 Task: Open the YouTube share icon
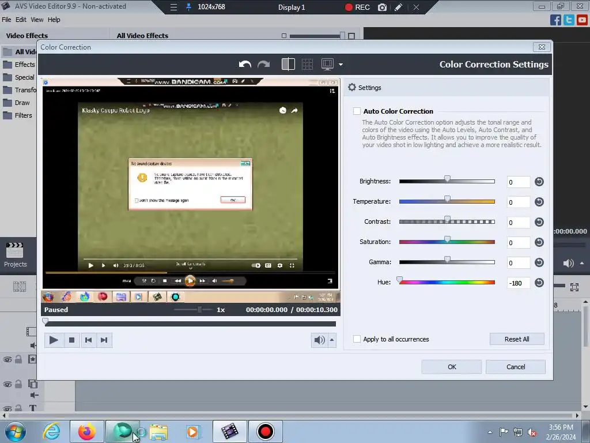tap(582, 20)
